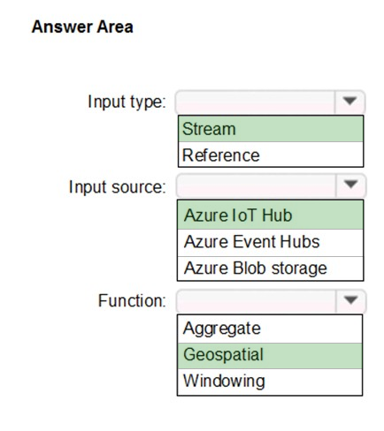Click the empty Input source field
Viewport: 384px width, 431px height.
[256, 185]
